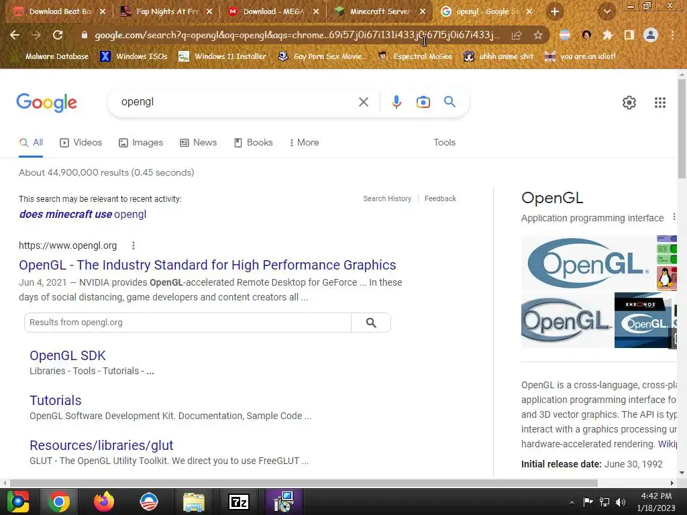Open the large OpenGL logo image

point(588,263)
